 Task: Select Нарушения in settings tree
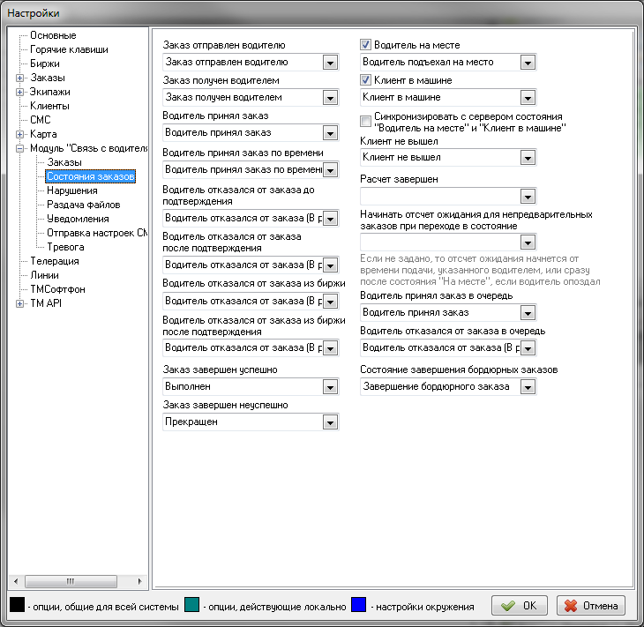(x=72, y=190)
